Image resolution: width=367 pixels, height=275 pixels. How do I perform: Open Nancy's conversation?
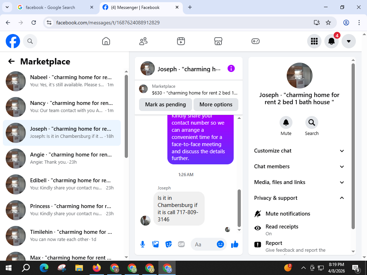pyautogui.click(x=62, y=107)
